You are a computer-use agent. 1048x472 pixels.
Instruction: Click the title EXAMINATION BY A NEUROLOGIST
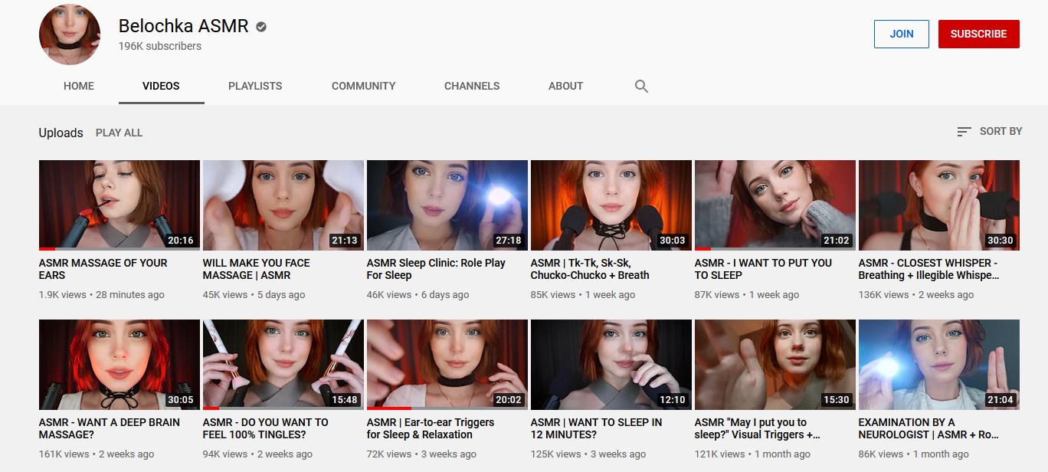coord(929,428)
